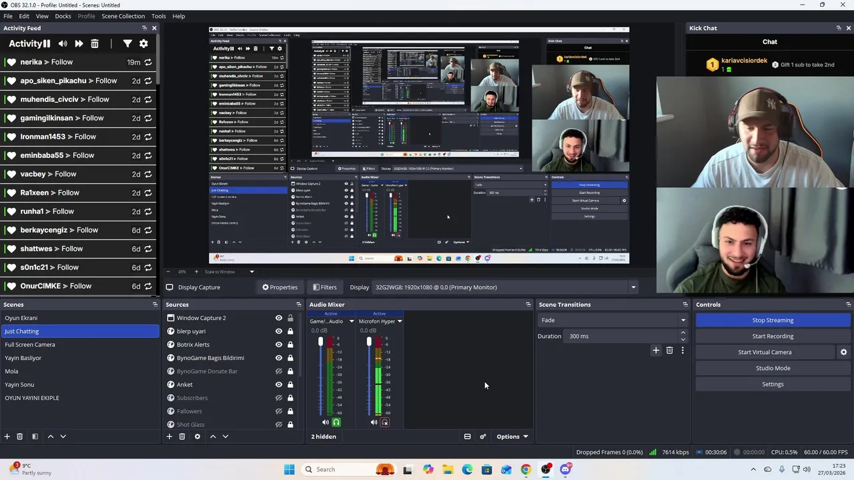Viewport: 854px width, 480px height.
Task: Open the Edit menu
Action: 24,16
